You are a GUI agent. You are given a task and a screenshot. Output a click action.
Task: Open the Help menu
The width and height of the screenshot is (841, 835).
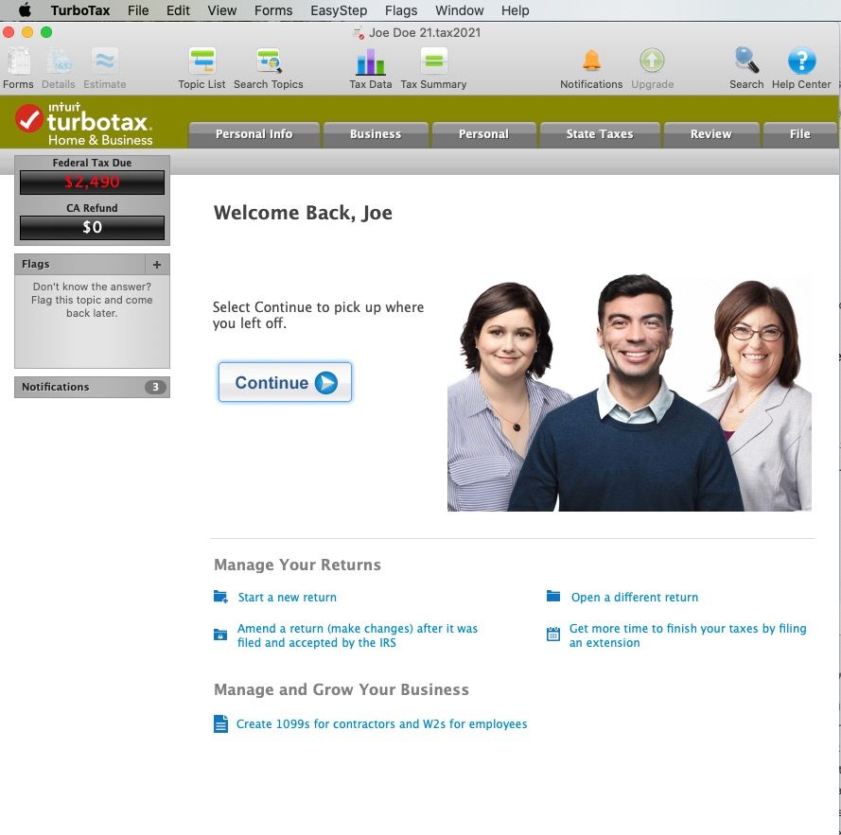click(515, 10)
